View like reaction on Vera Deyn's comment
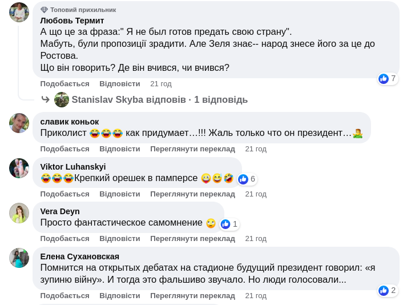This screenshot has width=415, height=305. 225,224
